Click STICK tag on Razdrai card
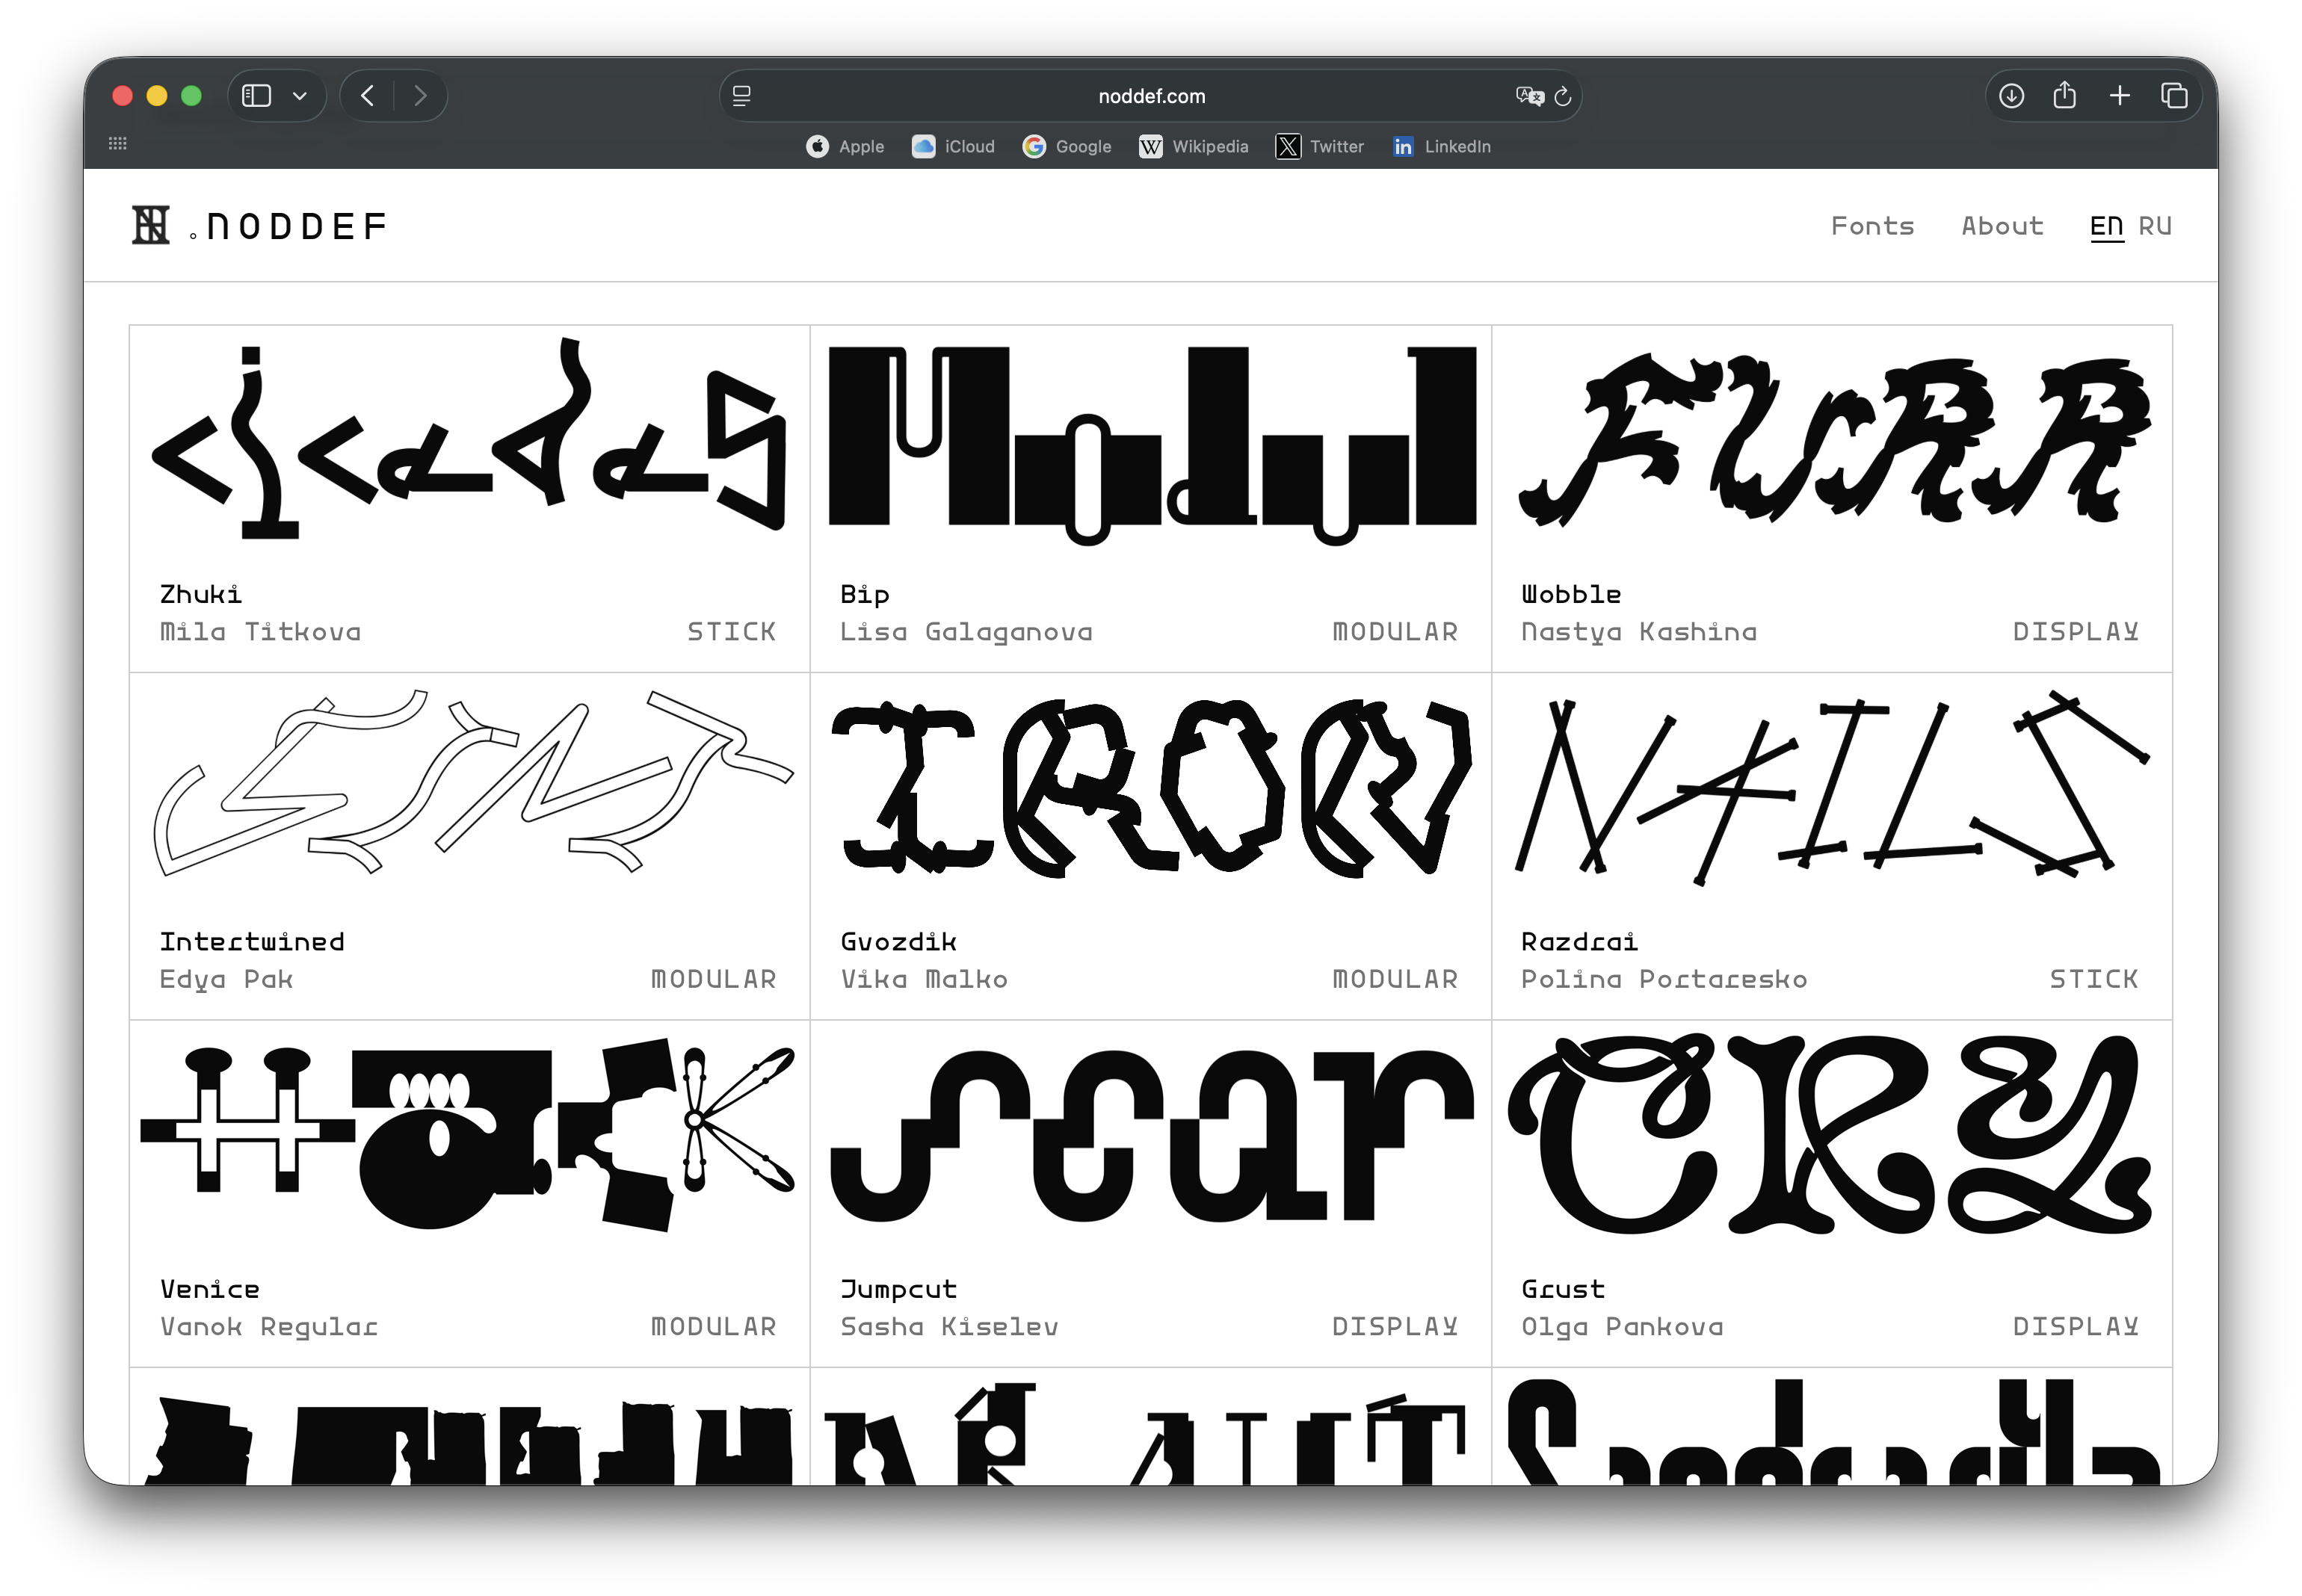This screenshot has height=1596, width=2302. pos(2094,979)
